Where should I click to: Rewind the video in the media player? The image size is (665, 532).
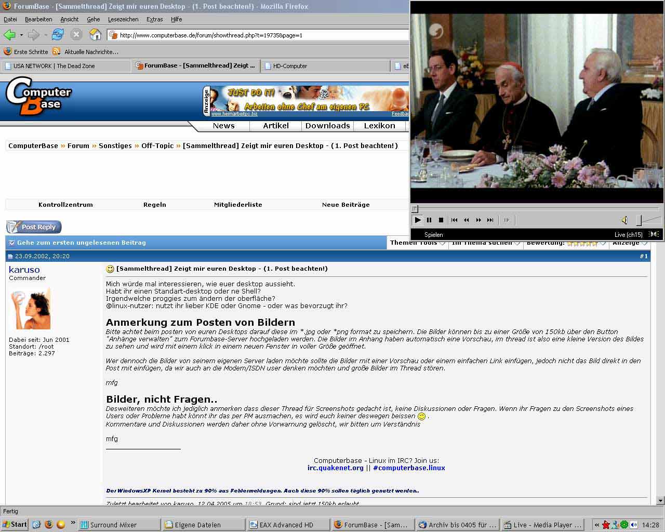466,220
